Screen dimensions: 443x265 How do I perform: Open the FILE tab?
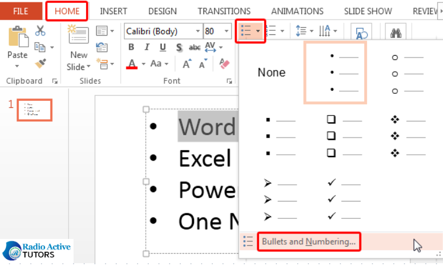(x=21, y=11)
